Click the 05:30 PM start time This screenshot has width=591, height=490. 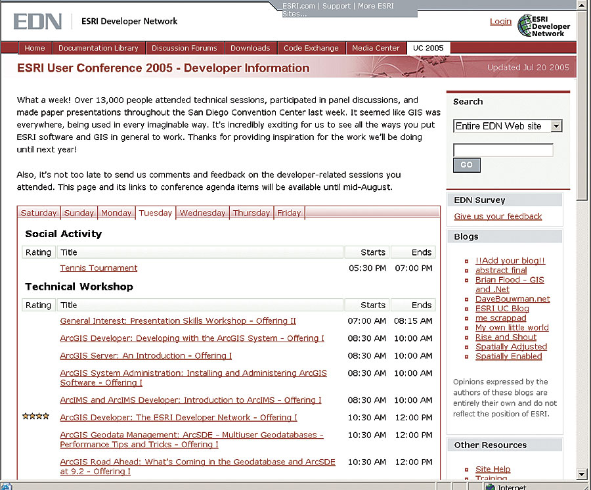coord(368,268)
